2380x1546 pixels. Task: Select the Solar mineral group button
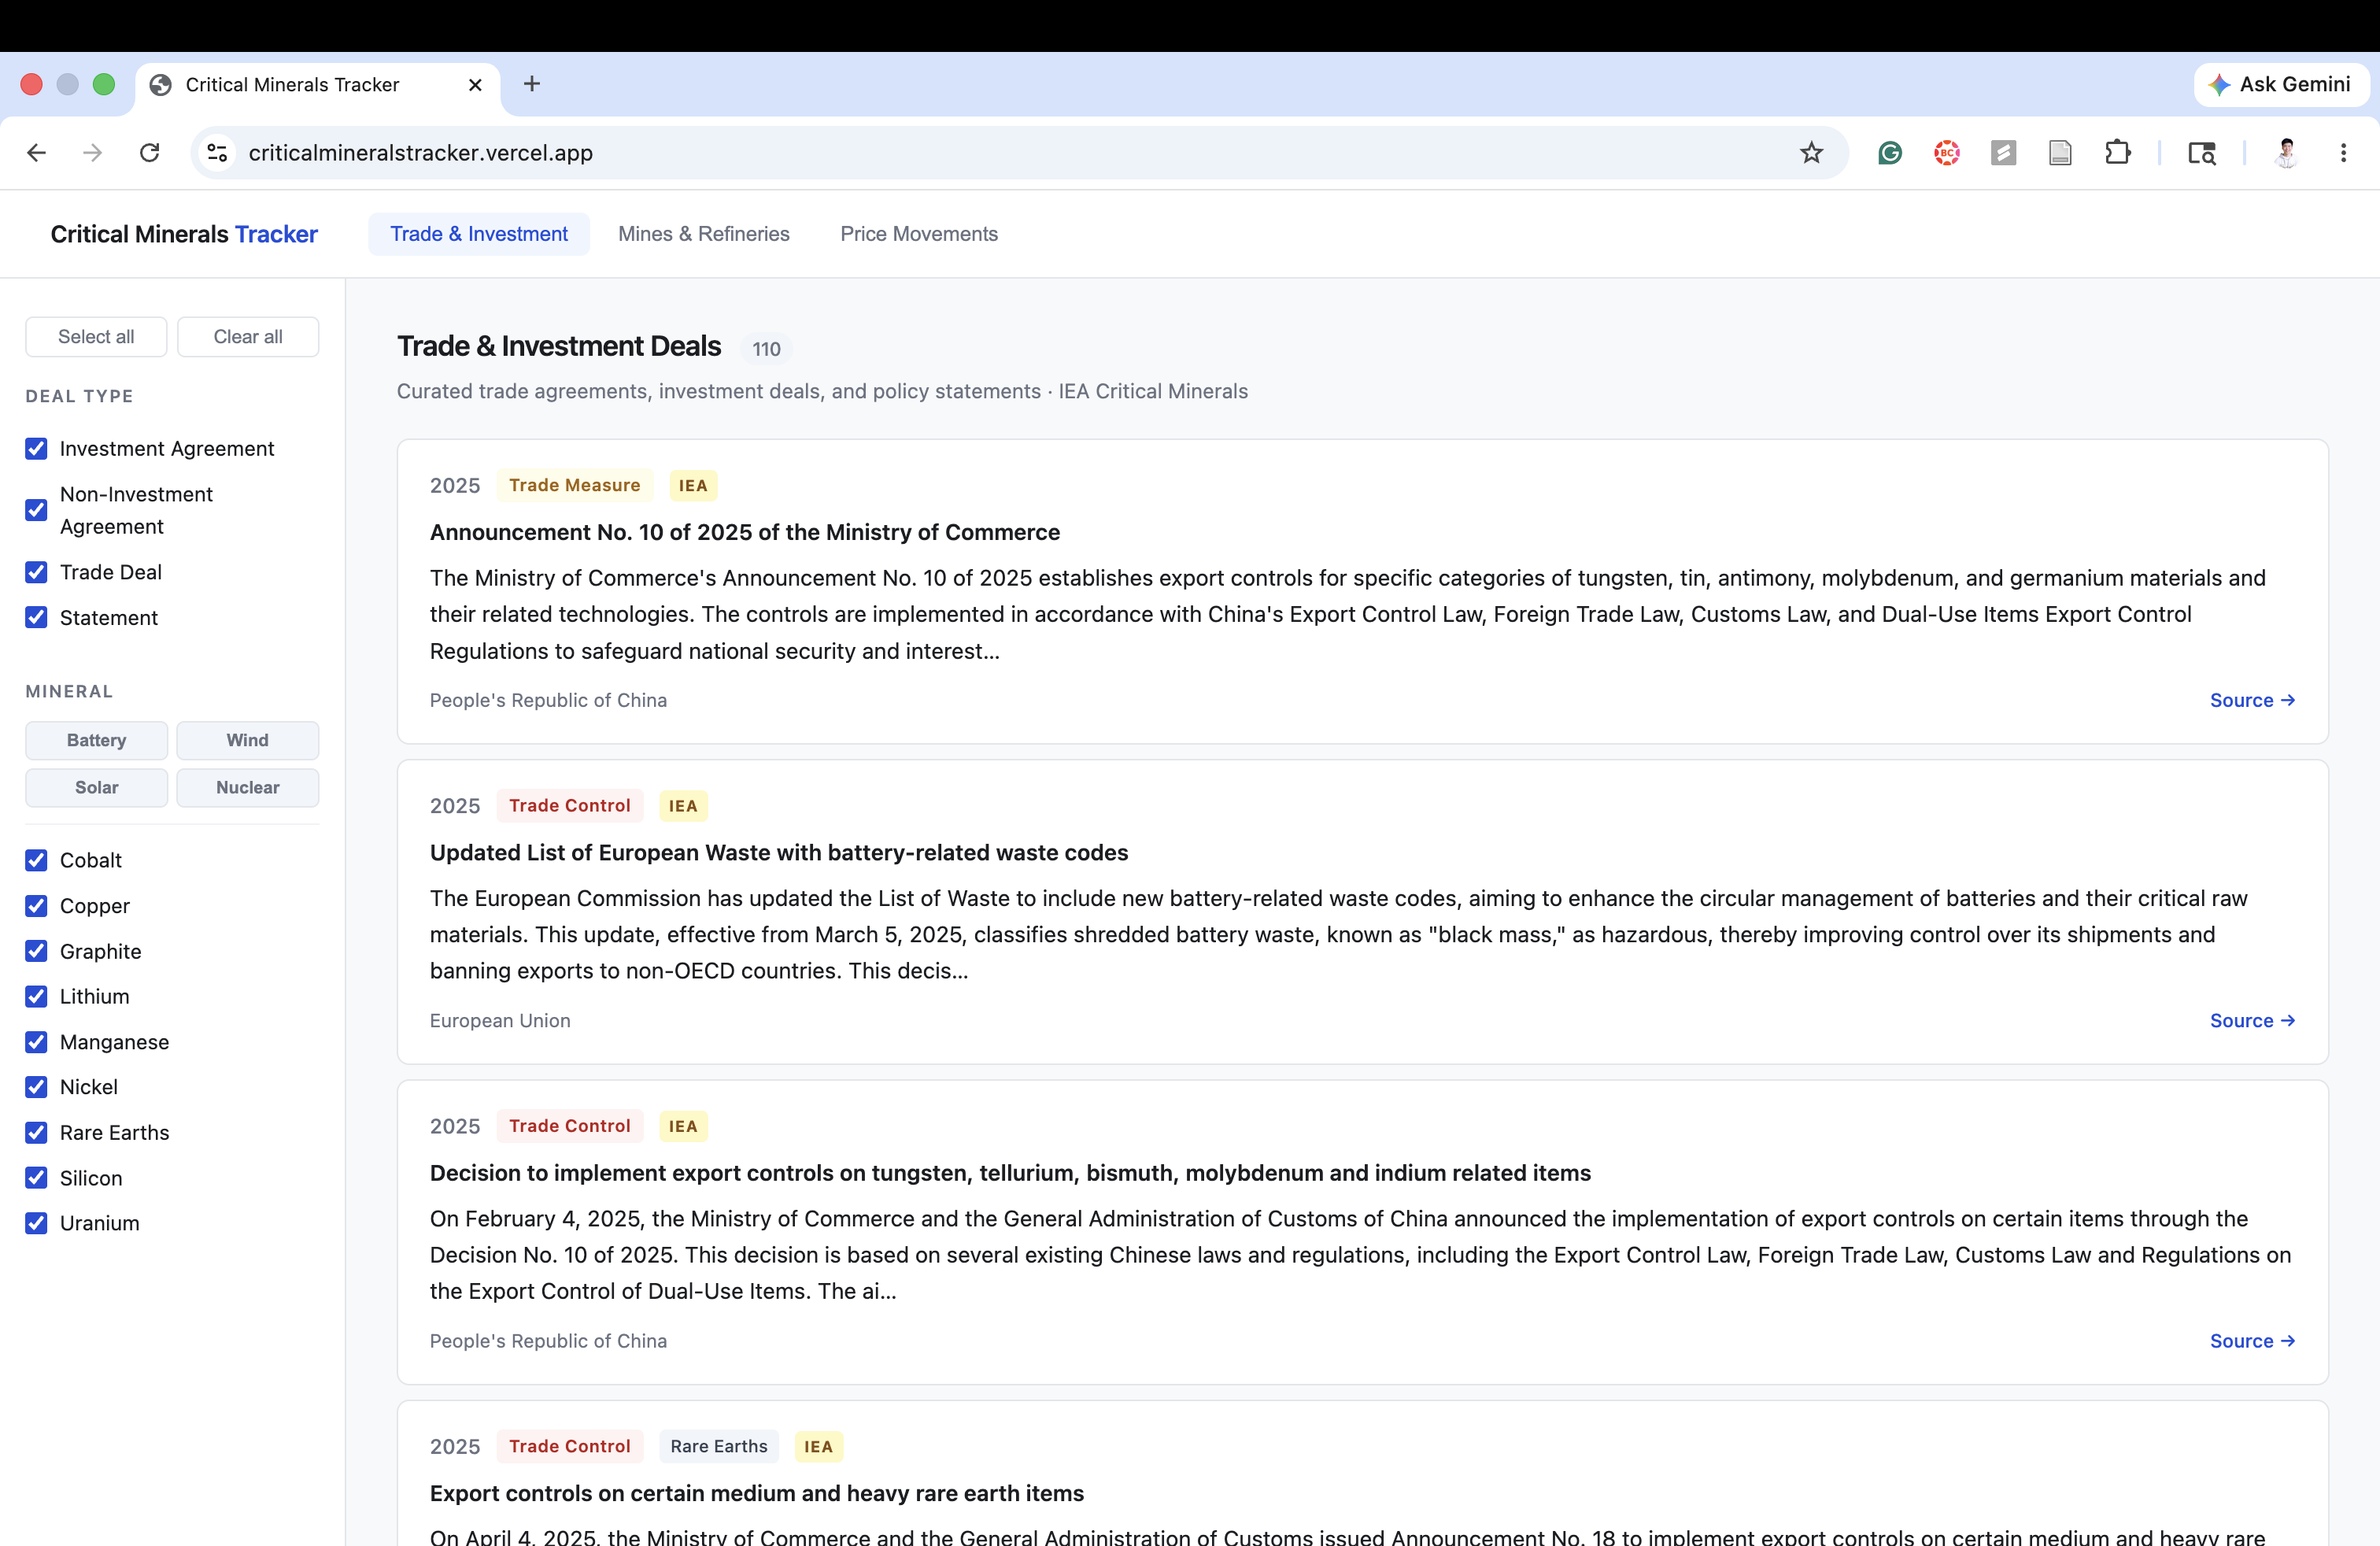click(96, 788)
